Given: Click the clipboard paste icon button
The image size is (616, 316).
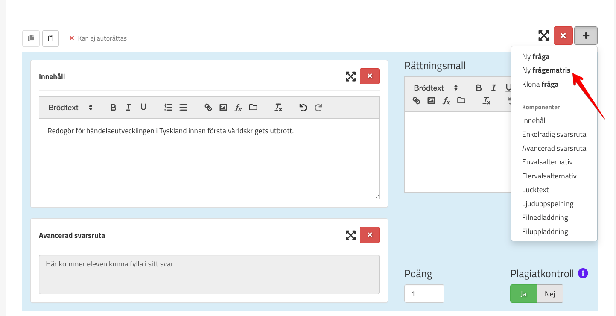Looking at the screenshot, I should 50,38.
